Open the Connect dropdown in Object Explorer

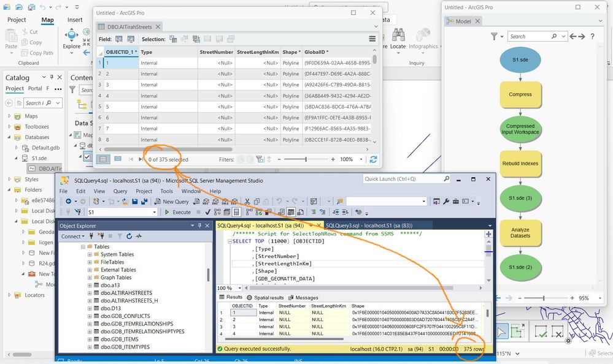tap(72, 237)
